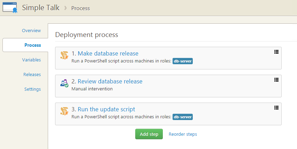Switch to the Releases tab
297x149 pixels.
[x=32, y=75]
